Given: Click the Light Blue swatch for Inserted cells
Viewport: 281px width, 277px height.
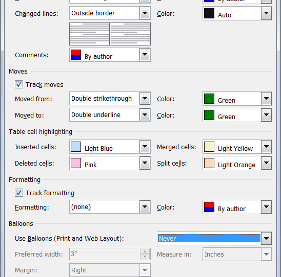Looking at the screenshot, I should (x=76, y=147).
